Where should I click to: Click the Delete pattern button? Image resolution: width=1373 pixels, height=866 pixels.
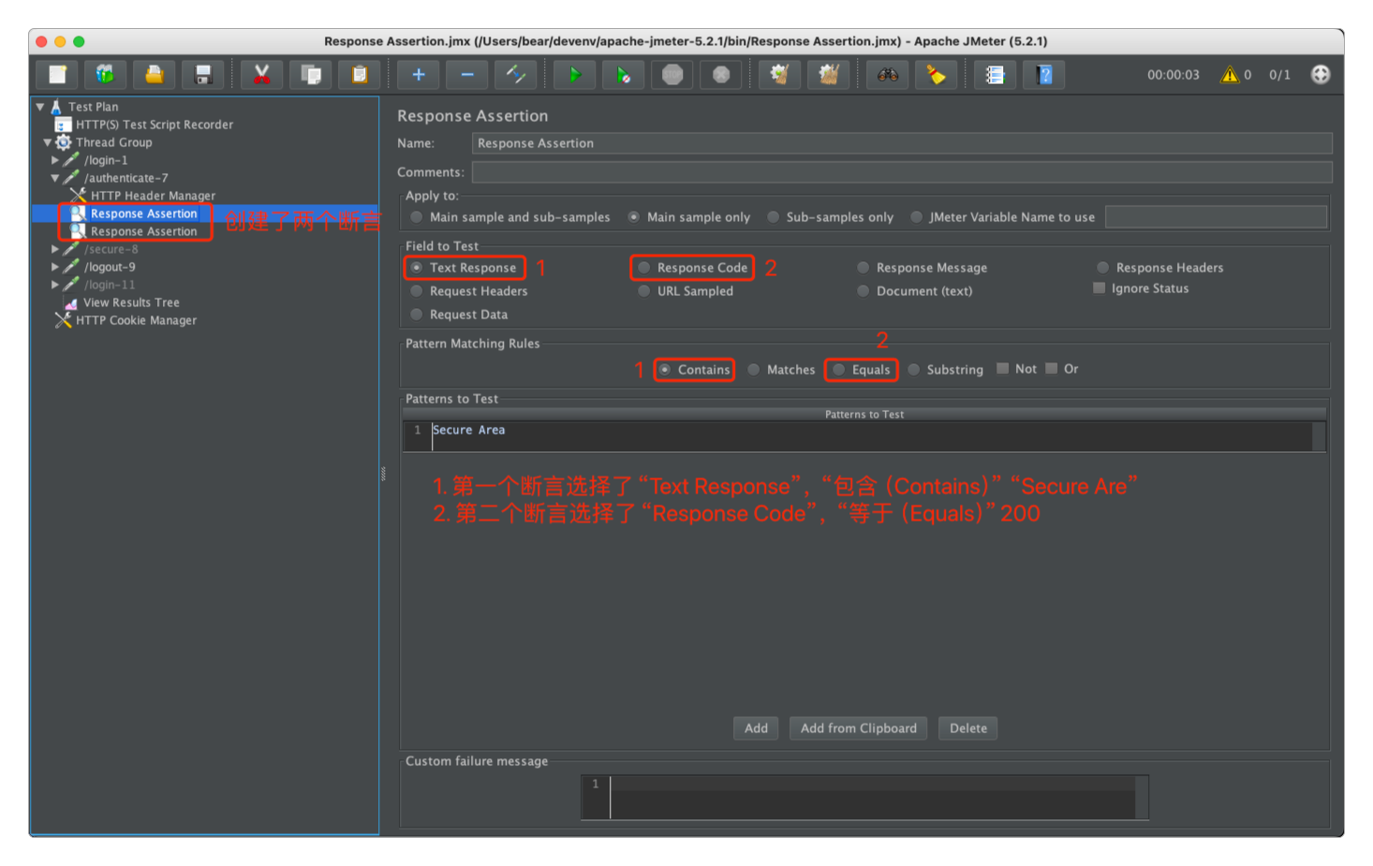(967, 728)
